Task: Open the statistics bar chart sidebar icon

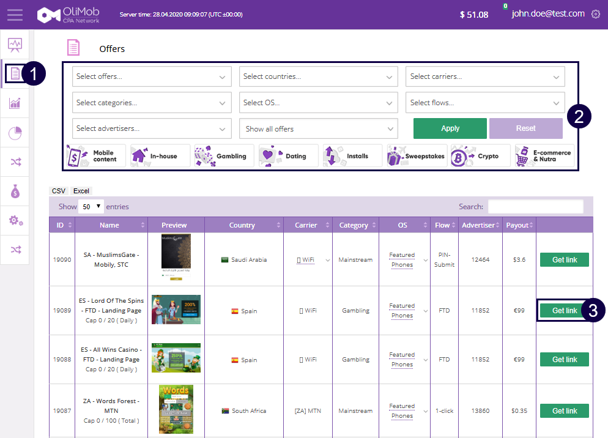Action: [15, 103]
